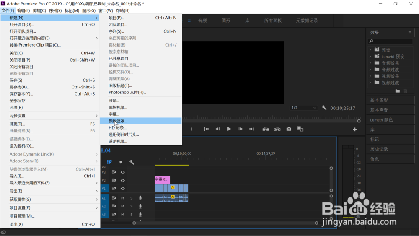Go to Out point button
This screenshot has height=236, width=419.
[252, 129]
